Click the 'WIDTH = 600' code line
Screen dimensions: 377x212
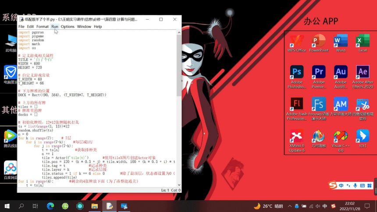[x=29, y=64]
